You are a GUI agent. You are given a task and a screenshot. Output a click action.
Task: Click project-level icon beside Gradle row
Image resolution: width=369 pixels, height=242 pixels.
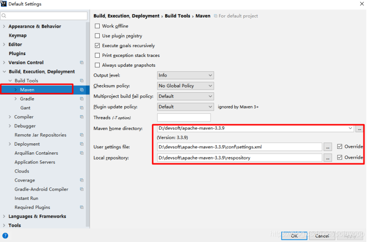(x=82, y=99)
